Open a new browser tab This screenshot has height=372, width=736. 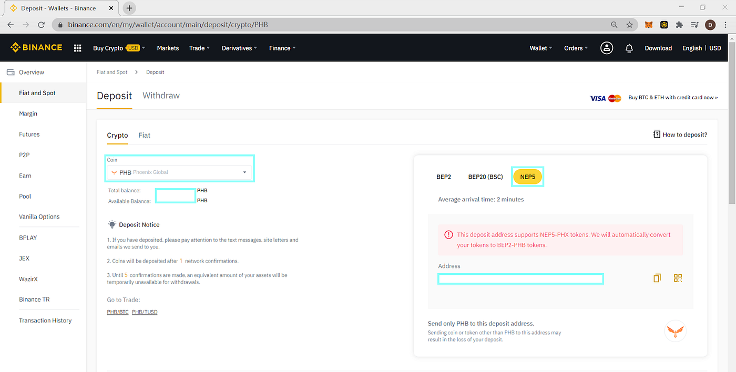(x=129, y=8)
